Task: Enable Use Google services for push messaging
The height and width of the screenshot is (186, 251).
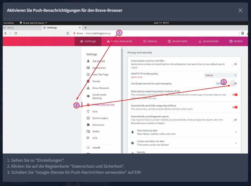Action: coord(234,84)
